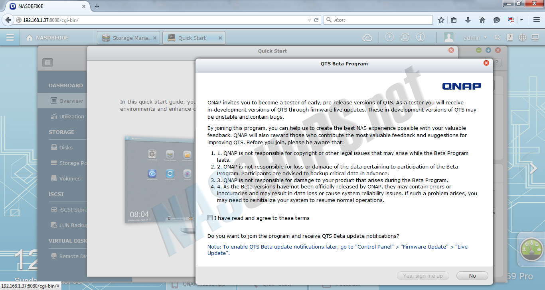
Task: Click the PDF converter toolbar icon
Action: (x=511, y=20)
